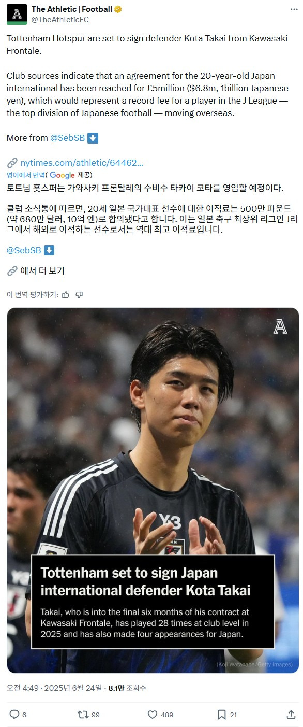Click the gold verified badge
This screenshot has width=303, height=727.
click(118, 9)
